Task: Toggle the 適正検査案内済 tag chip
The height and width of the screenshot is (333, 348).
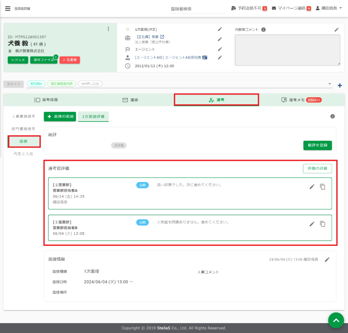Action: [x=62, y=84]
